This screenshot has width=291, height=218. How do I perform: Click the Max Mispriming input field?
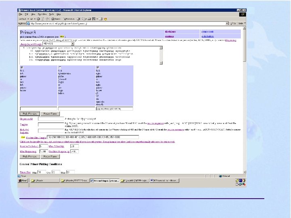coord(44,151)
